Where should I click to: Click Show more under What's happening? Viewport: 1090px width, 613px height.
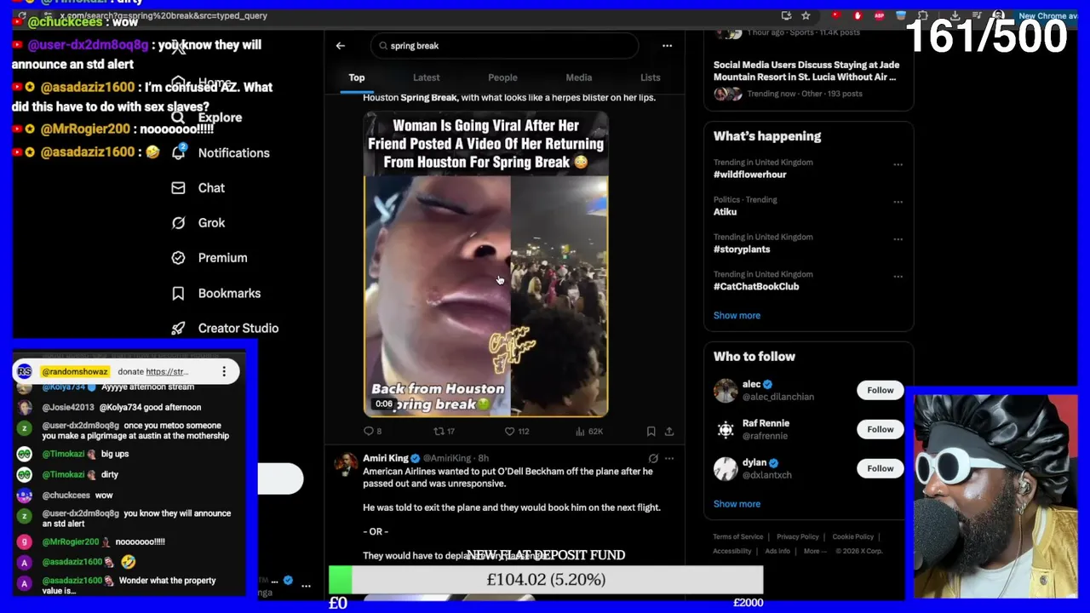(737, 315)
